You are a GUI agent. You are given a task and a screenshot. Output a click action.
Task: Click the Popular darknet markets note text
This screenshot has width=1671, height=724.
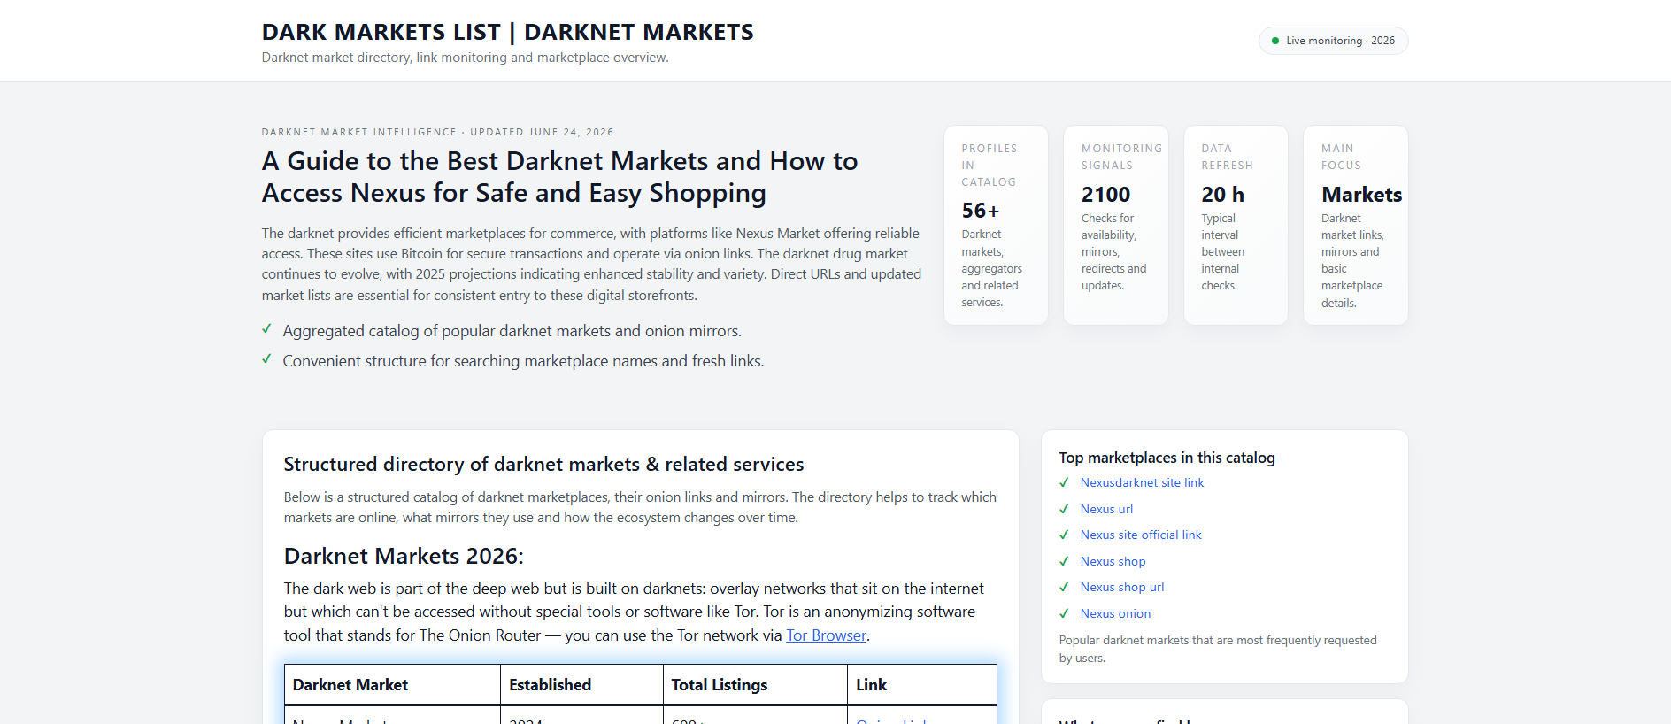[1218, 649]
